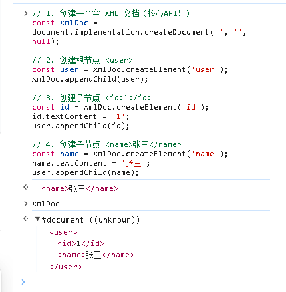
Task: Click the output arrow beside #document
Action: click(26, 218)
